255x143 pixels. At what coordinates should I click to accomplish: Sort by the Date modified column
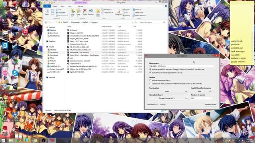point(106,27)
